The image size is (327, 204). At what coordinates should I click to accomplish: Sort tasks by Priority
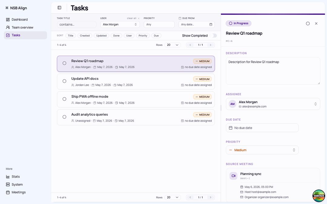pos(143,36)
